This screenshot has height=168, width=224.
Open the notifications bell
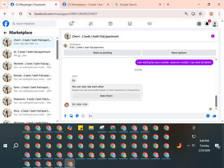(x=207, y=24)
